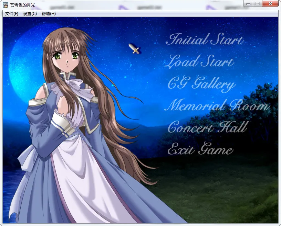Start a new game with Initial Start
281x226 pixels.
(x=205, y=40)
